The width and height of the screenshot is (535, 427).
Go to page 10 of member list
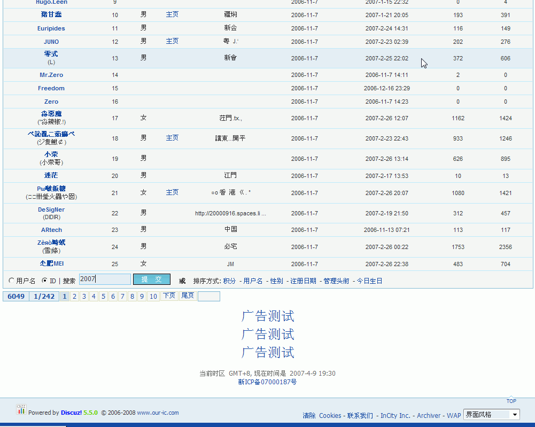tap(153, 297)
